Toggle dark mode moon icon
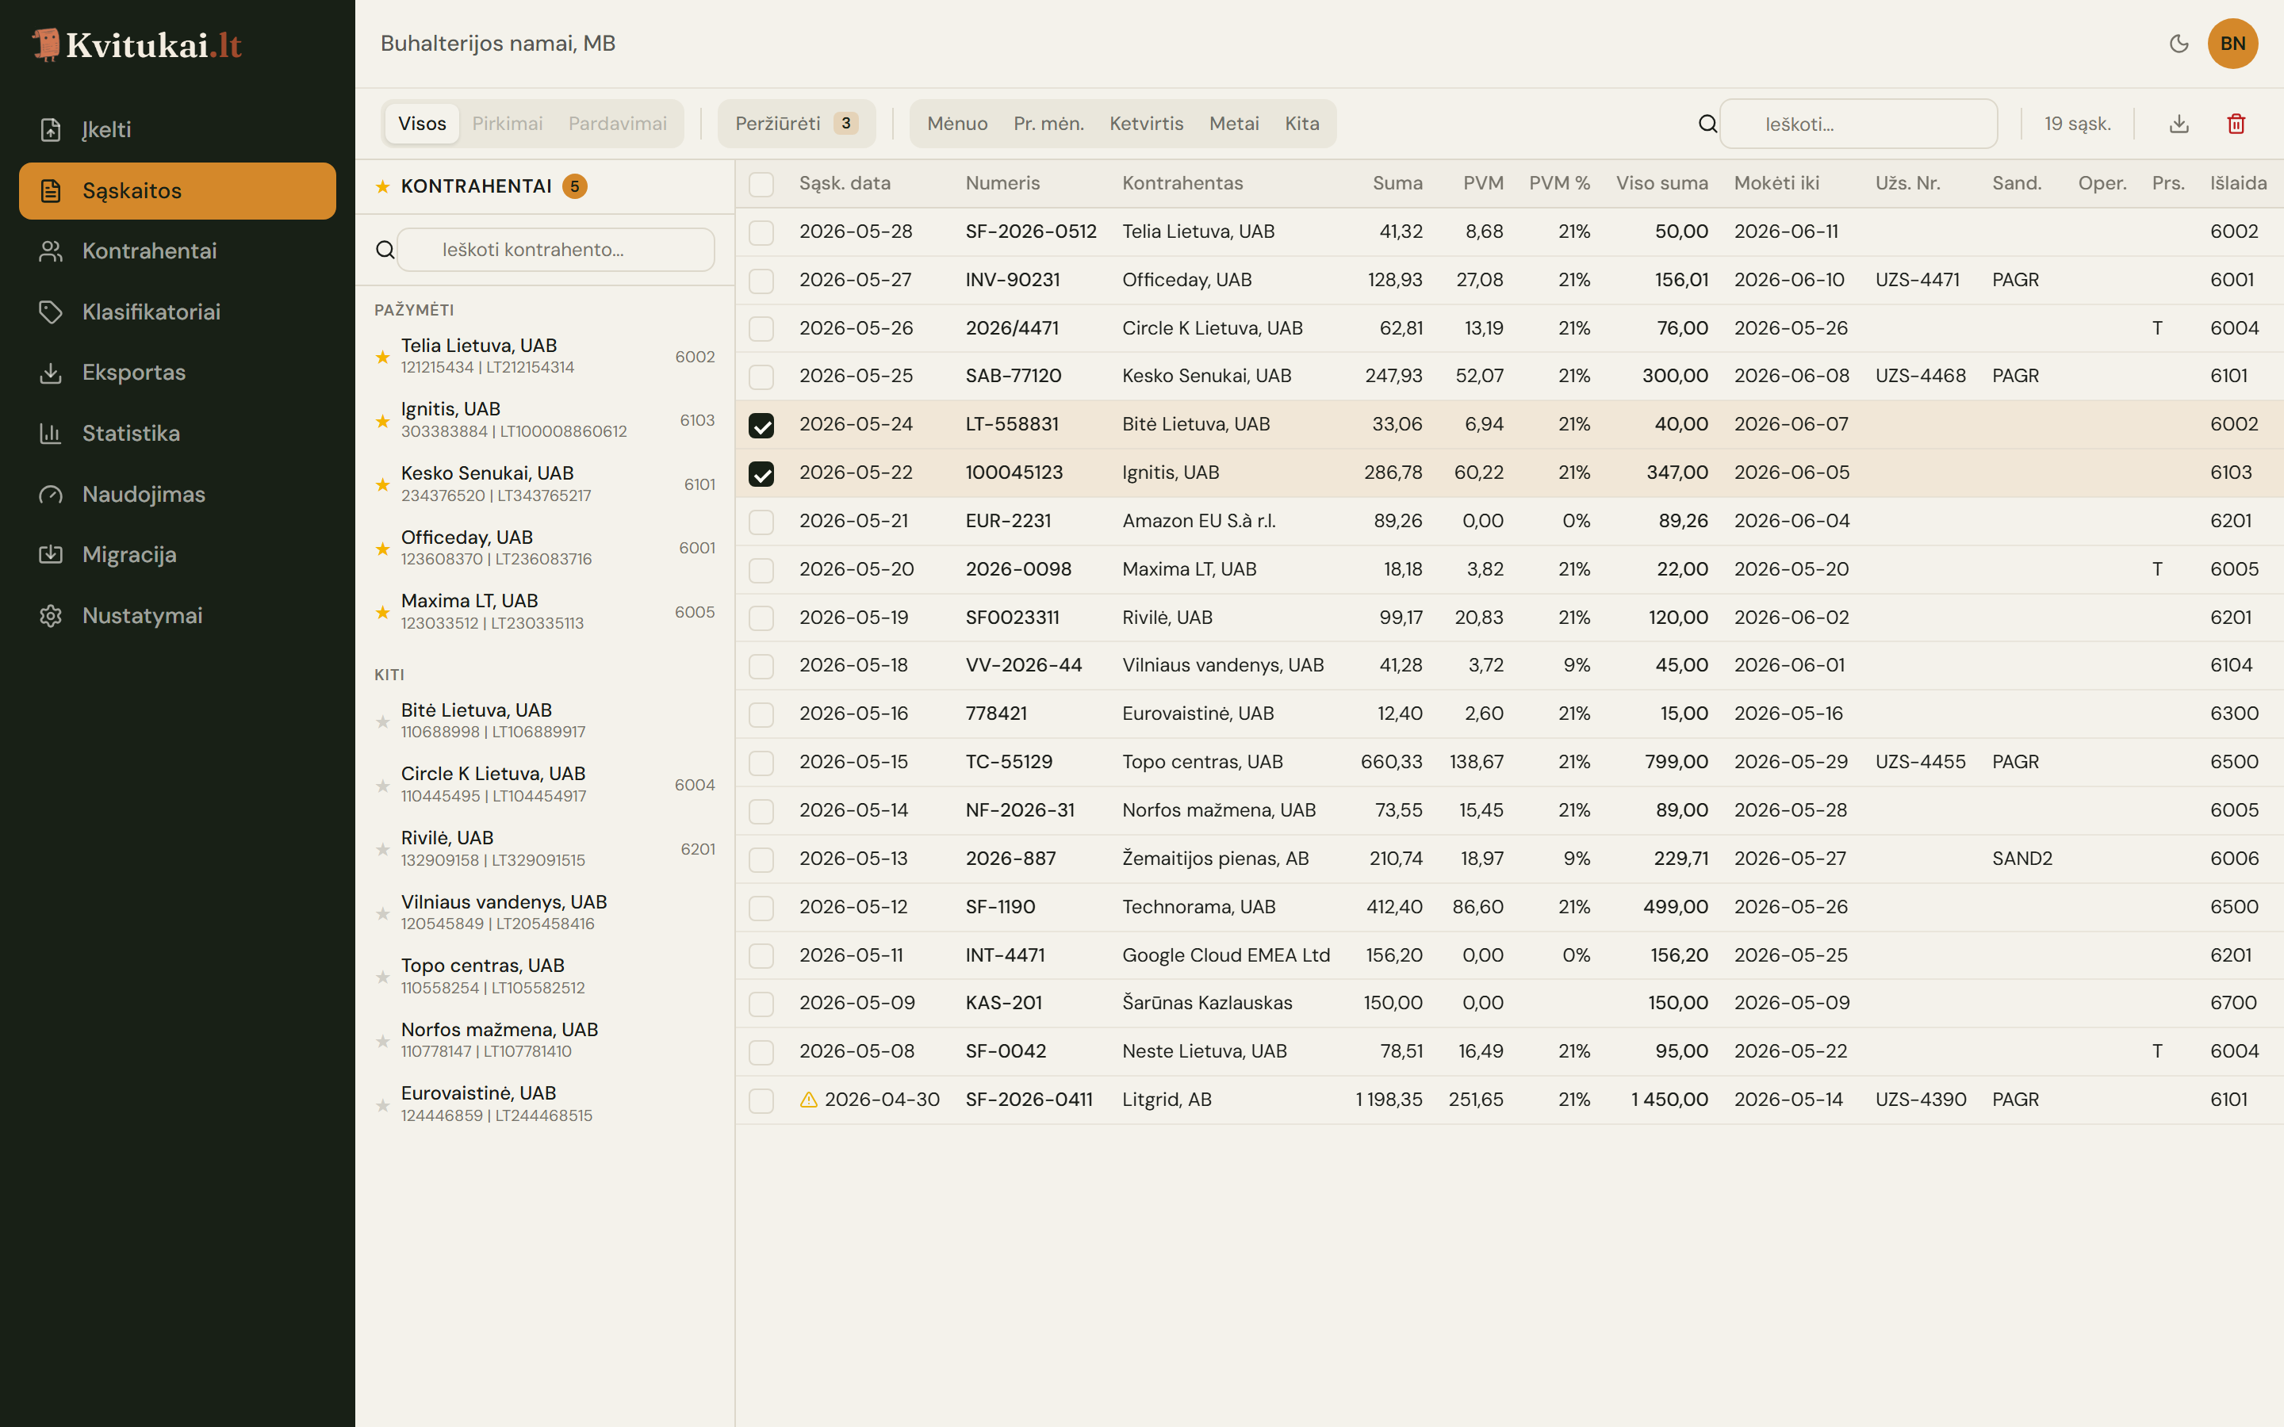The width and height of the screenshot is (2284, 1427). [2179, 44]
